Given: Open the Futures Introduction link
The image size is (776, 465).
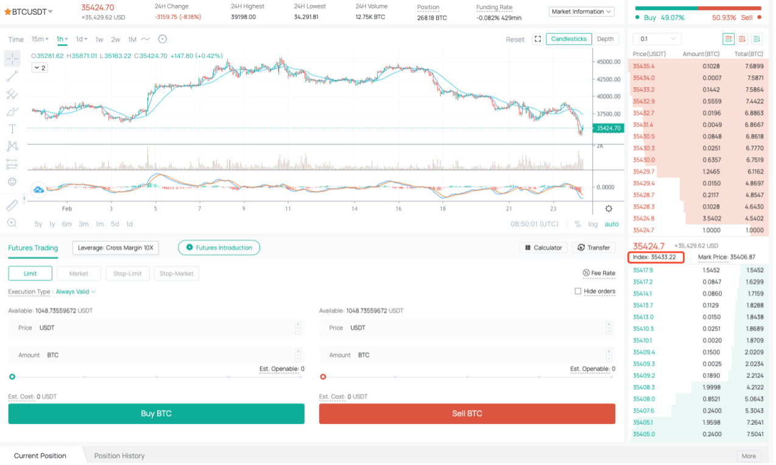Looking at the screenshot, I should (219, 247).
